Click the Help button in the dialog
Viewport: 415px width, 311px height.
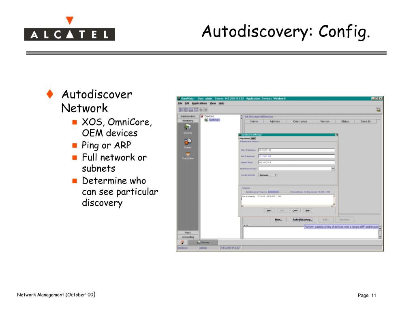click(307, 211)
